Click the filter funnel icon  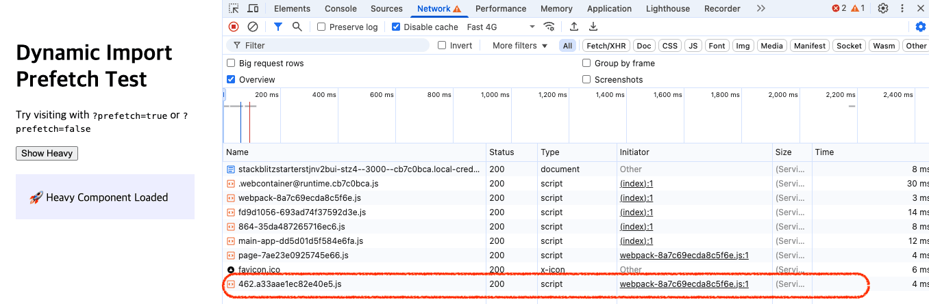tap(277, 27)
